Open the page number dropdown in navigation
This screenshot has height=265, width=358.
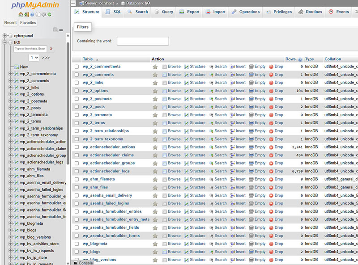34,58
